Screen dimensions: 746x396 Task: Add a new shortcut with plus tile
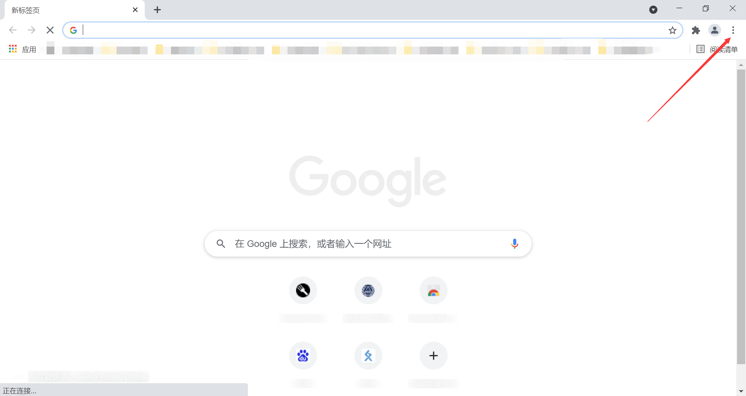pyautogui.click(x=434, y=356)
